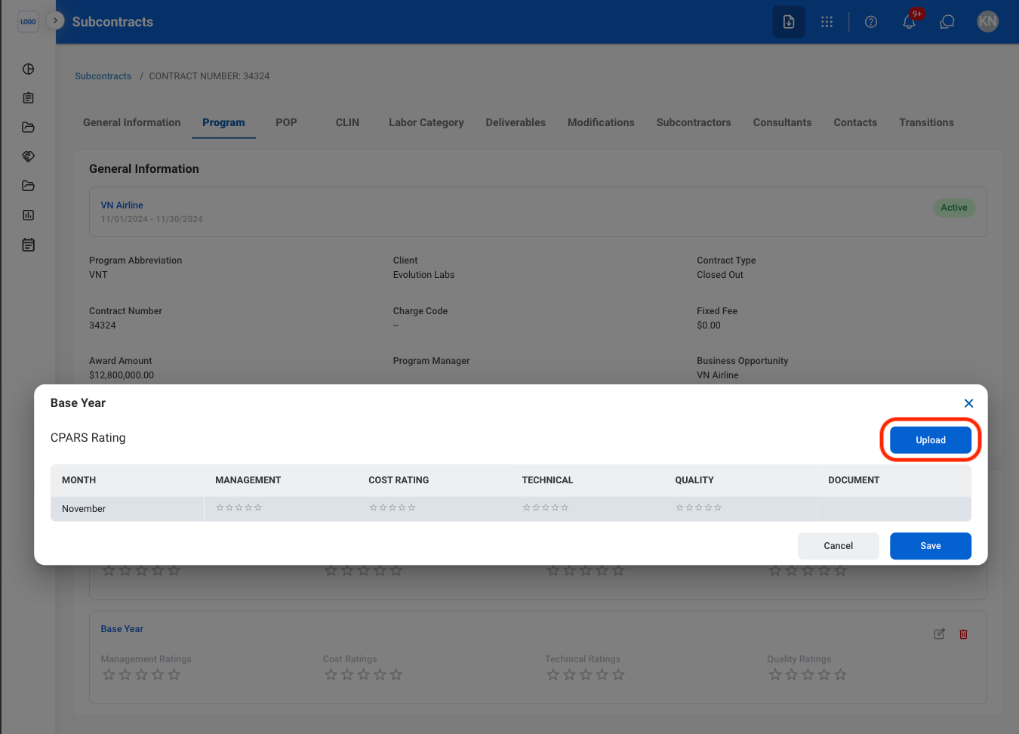Open the dashboard pie chart sidebar icon
Image resolution: width=1019 pixels, height=734 pixels.
(x=29, y=69)
